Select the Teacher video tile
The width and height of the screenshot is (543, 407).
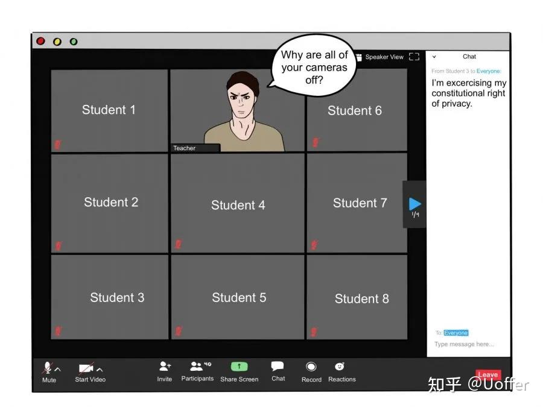tap(238, 110)
